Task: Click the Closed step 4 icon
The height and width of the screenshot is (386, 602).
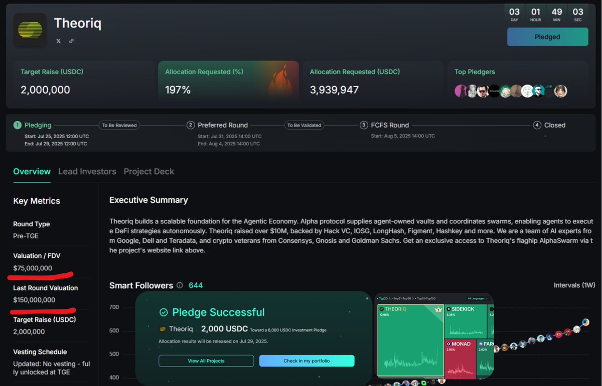Action: pos(537,125)
